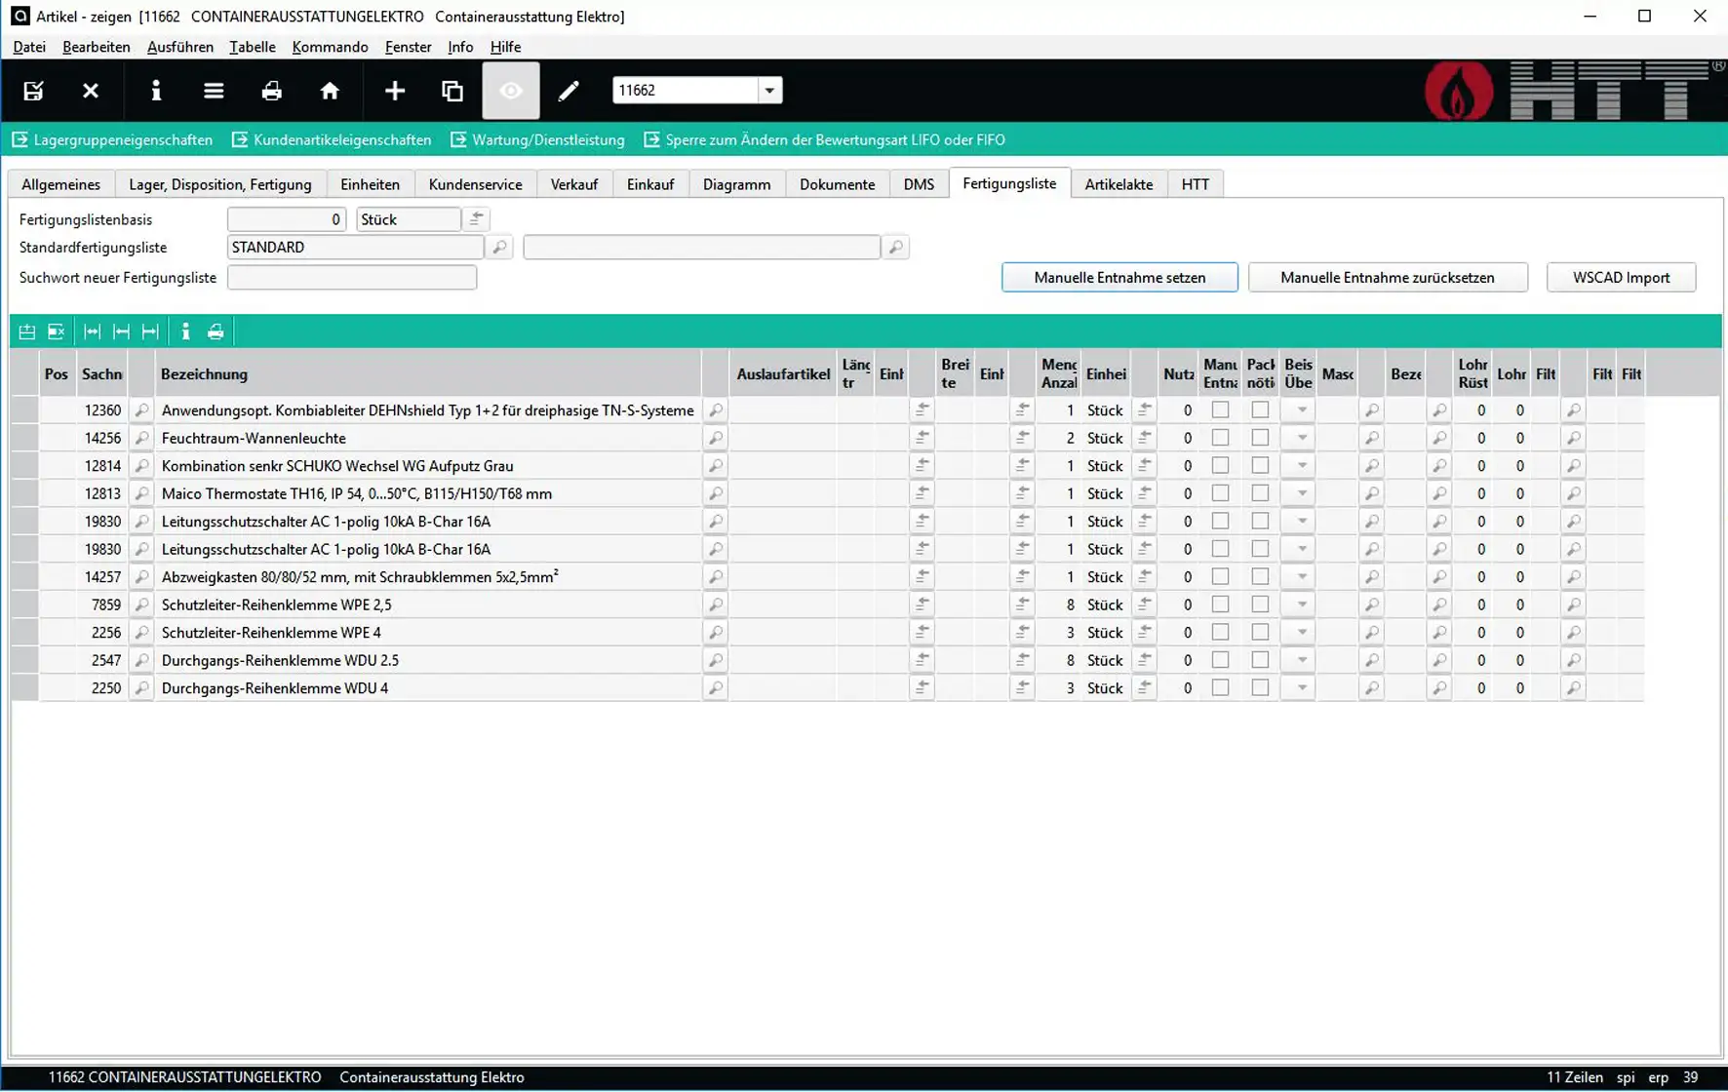Screen dimensions: 1728x1092
Task: Click unit icon after Stück in row 12814
Action: click(1145, 466)
